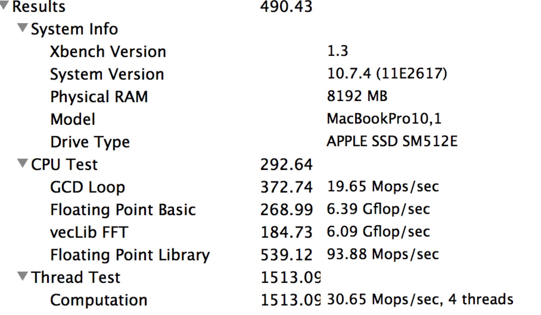Collapse the Results disclosure triangle

click(4, 5)
